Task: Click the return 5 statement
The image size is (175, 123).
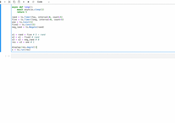Action: point(22,12)
